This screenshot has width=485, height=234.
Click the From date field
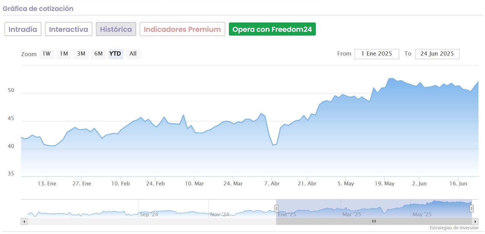tap(376, 54)
